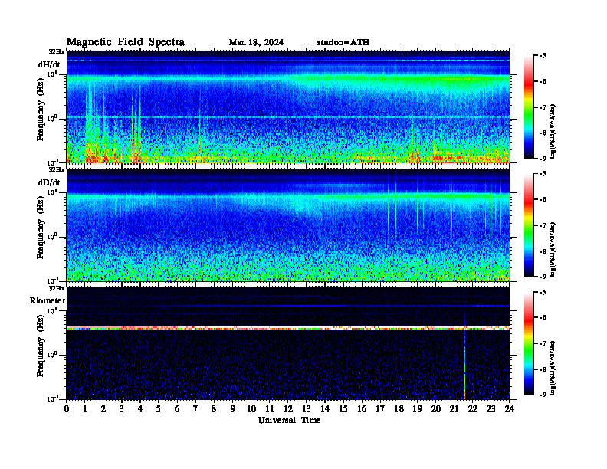Click hour "22" on Universal Time axis

tap(473, 408)
